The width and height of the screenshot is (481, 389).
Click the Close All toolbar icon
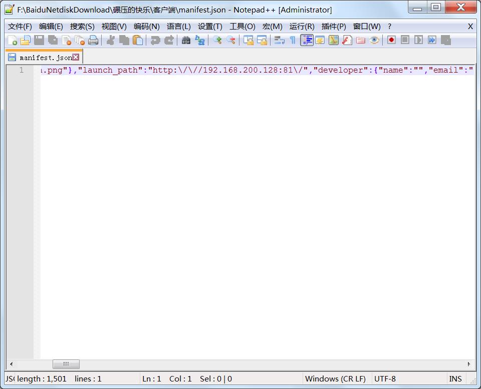pos(80,40)
